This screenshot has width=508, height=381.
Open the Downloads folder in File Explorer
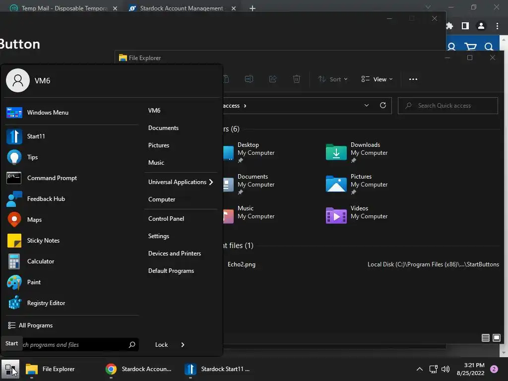click(x=357, y=152)
